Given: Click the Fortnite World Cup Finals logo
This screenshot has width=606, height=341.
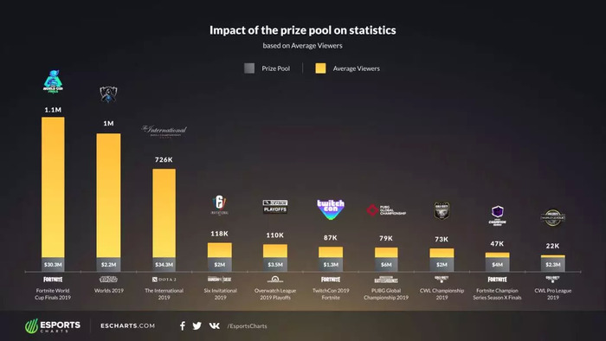Looking at the screenshot, I should point(53,81).
